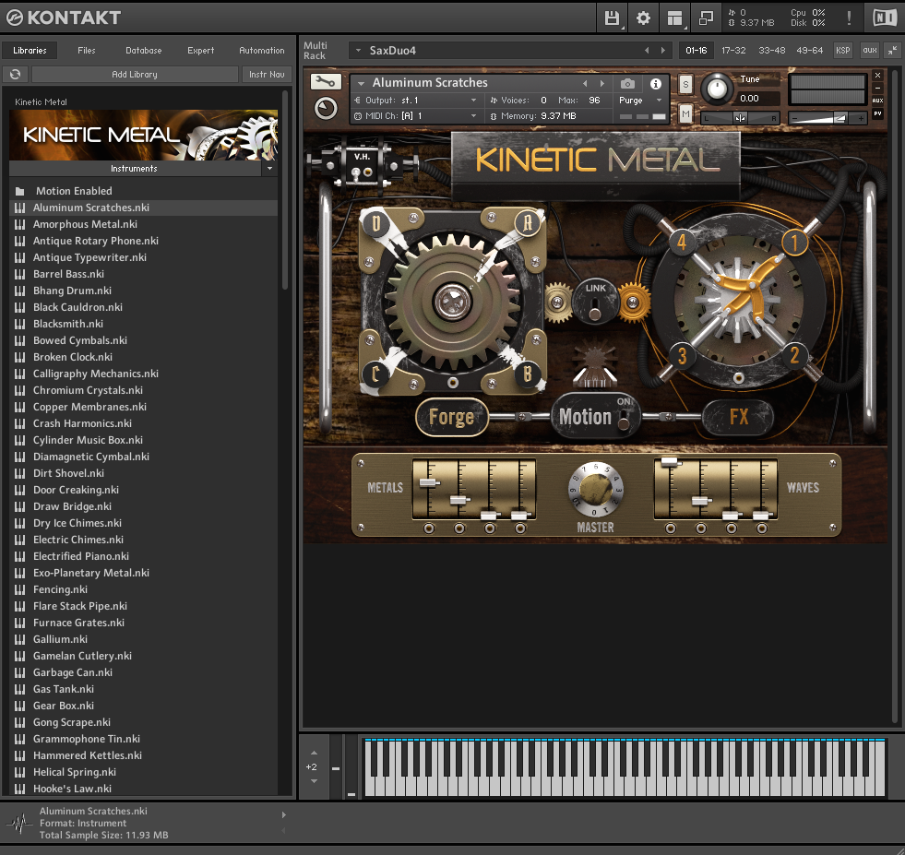
Task: Go to the next multi arrow beside SaxDuo4
Action: [x=663, y=50]
